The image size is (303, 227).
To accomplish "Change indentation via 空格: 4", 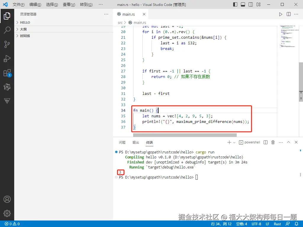I will tap(241, 224).
